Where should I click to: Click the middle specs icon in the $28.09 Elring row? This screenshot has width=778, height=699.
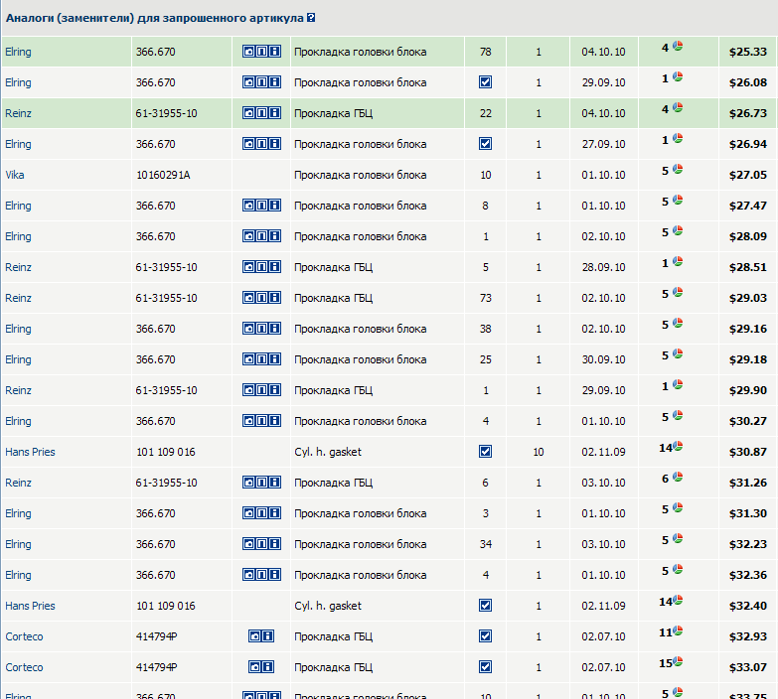tap(261, 236)
